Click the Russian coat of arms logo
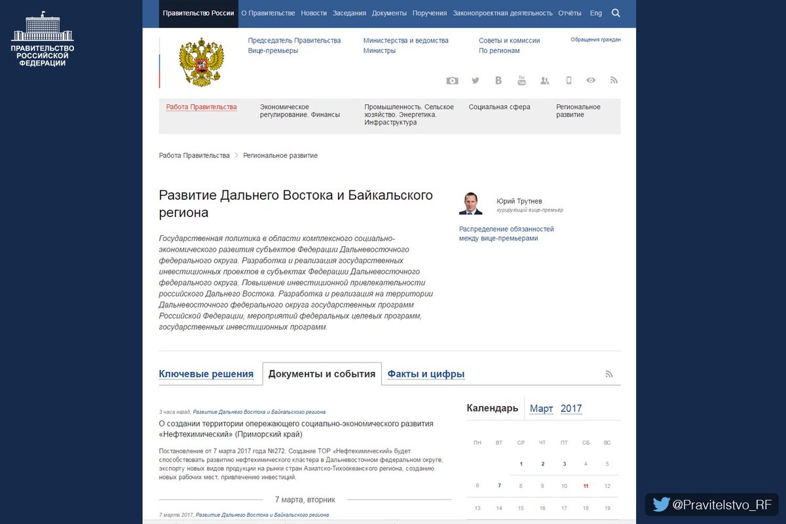 [x=201, y=62]
